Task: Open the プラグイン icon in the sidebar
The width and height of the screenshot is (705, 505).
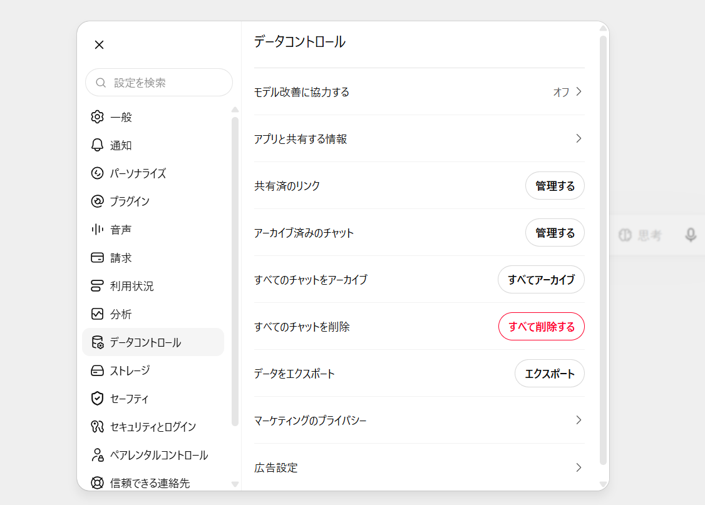Action: click(97, 201)
